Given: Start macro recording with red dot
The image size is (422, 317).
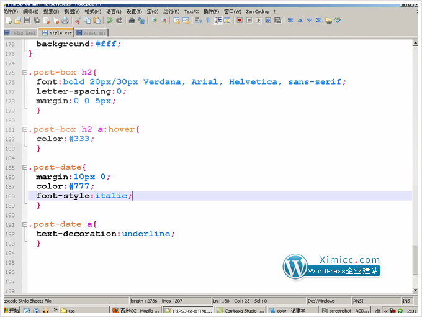Looking at the screenshot, I should 240,21.
